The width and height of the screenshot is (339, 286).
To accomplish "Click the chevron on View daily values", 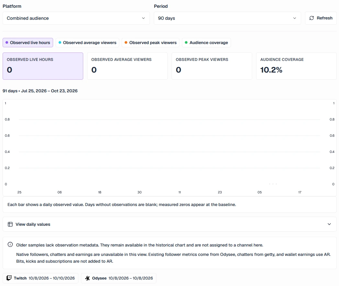I will 329,224.
